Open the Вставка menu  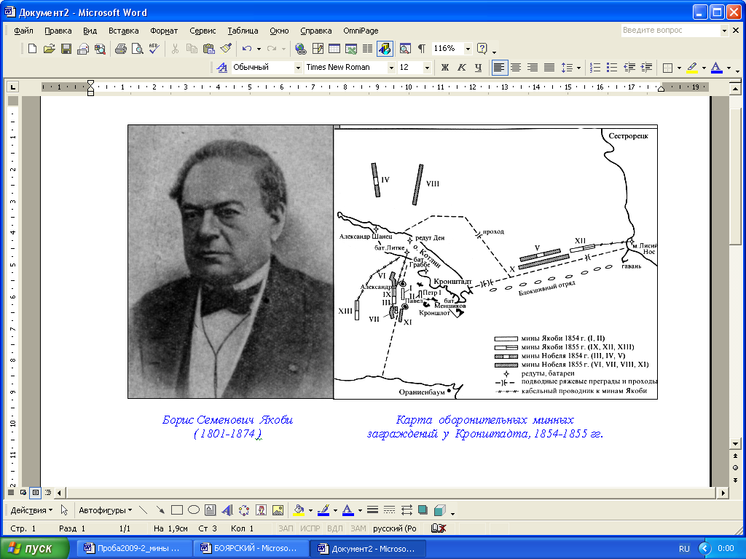tap(124, 31)
